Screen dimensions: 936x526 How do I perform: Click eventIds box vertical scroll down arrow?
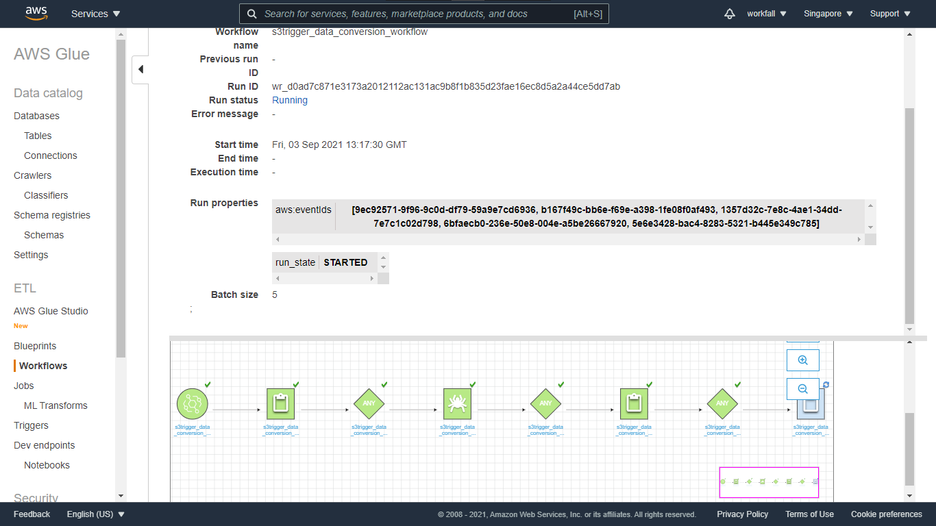tap(870, 227)
